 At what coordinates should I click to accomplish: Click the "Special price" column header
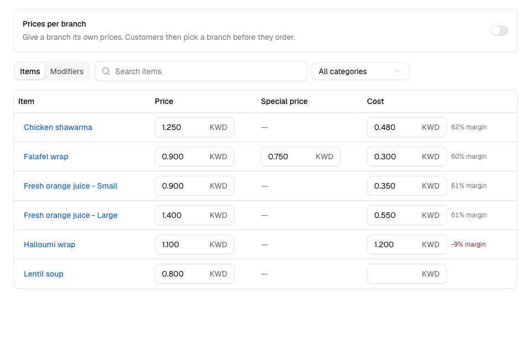coord(284,101)
